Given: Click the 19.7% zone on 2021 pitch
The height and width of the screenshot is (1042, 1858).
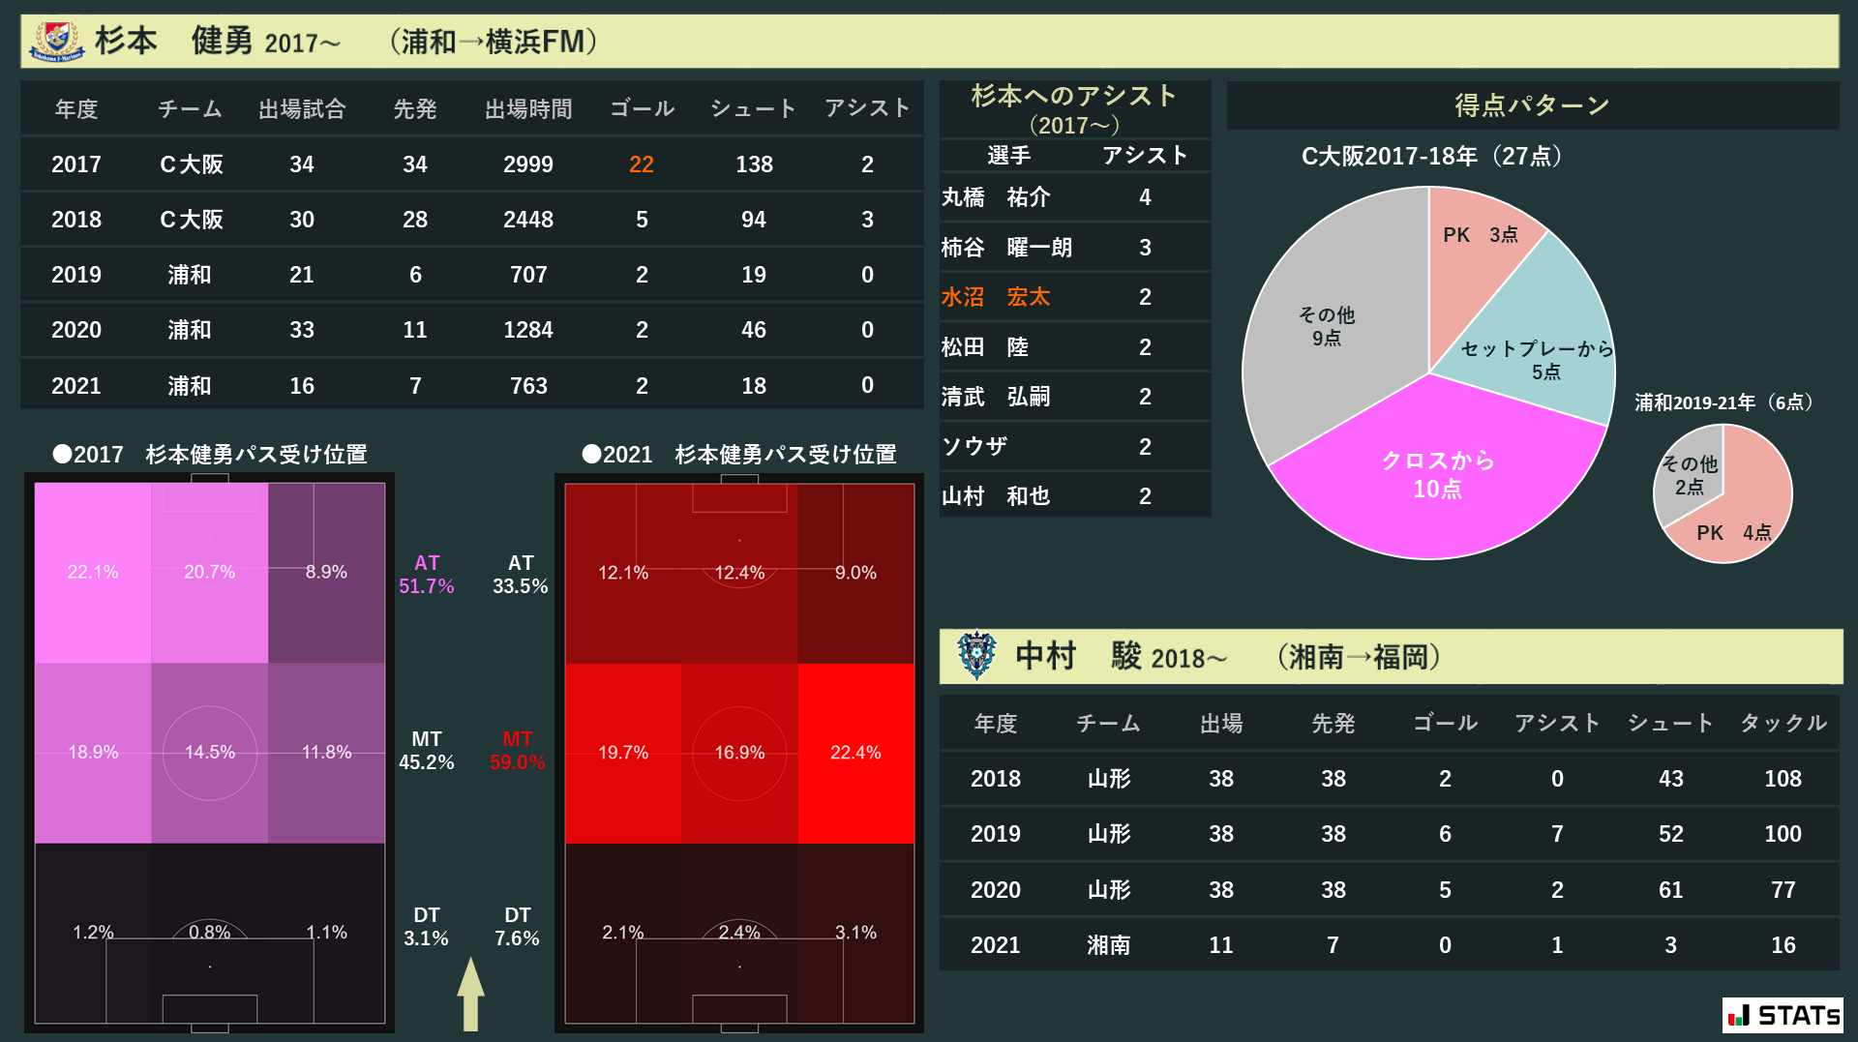Looking at the screenshot, I should [x=623, y=752].
